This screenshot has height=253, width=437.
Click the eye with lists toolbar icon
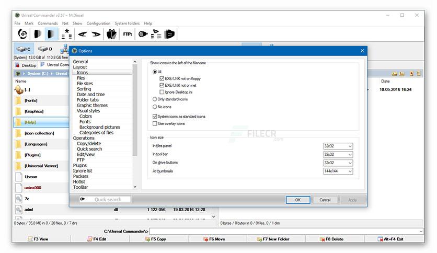(x=156, y=34)
